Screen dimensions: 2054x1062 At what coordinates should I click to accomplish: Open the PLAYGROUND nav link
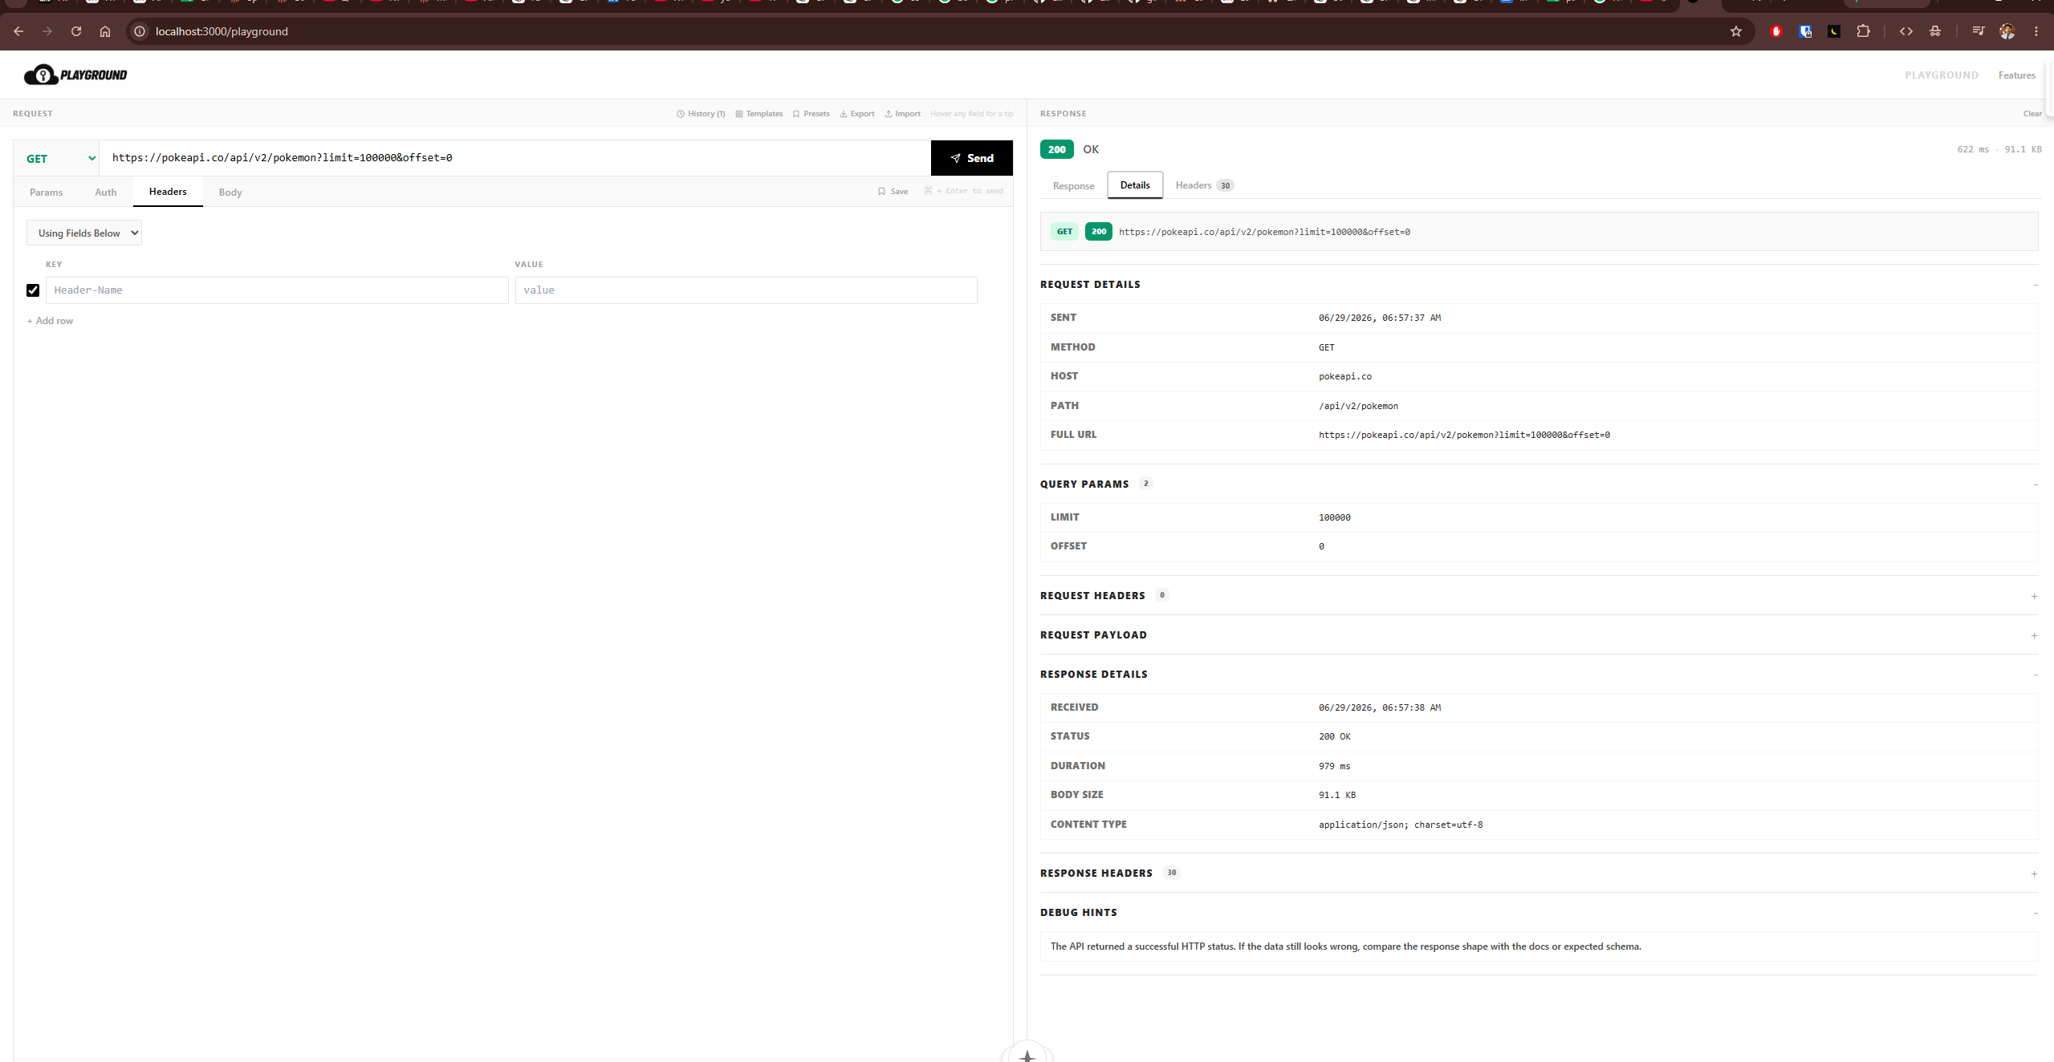[x=1941, y=75]
